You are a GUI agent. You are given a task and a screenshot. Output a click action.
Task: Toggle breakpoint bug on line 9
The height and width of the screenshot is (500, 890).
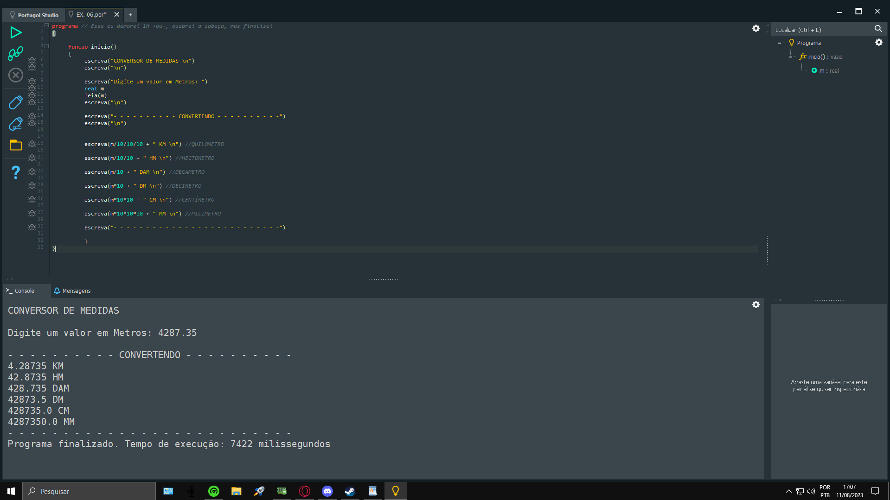pyautogui.click(x=32, y=82)
